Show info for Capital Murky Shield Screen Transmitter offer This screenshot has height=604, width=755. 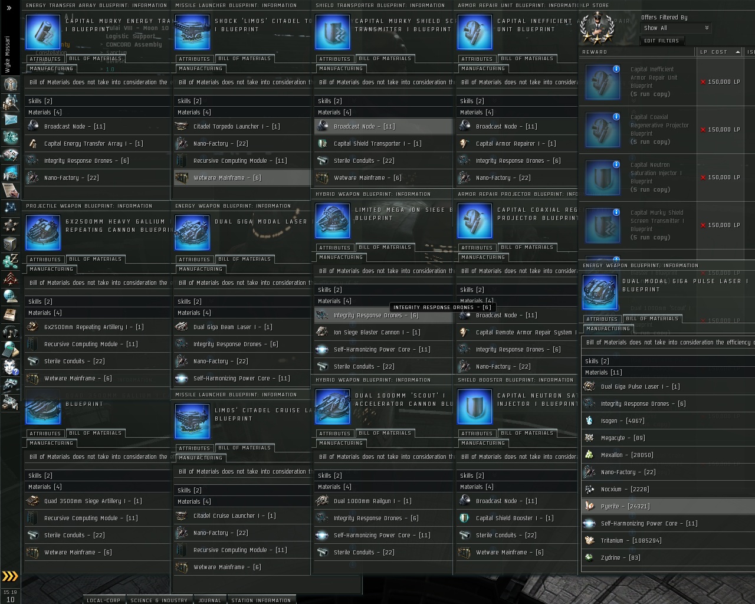point(616,212)
